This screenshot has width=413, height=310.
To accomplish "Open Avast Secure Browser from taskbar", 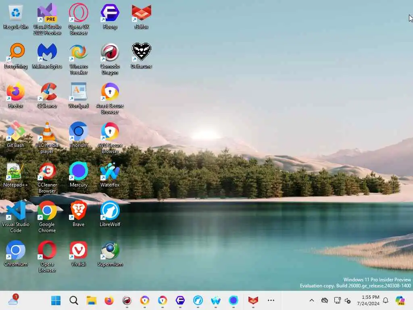I will point(145,300).
